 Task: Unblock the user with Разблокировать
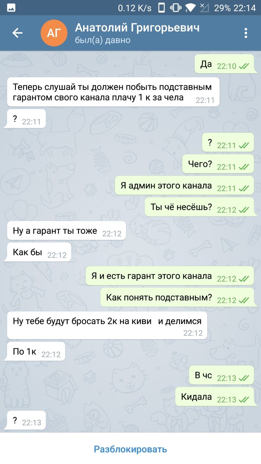(x=130, y=449)
